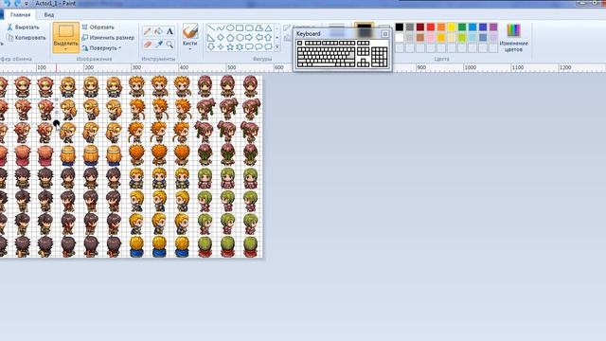This screenshot has height=341, width=606.
Task: Switch to the Главная tab
Action: [20, 15]
